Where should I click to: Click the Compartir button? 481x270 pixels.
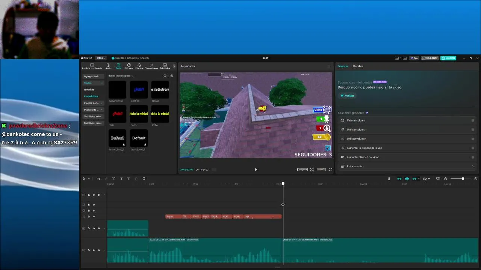[x=430, y=58]
